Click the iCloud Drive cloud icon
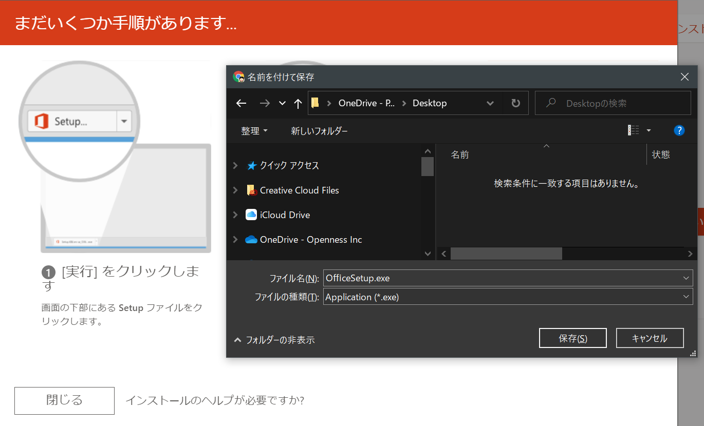Image resolution: width=704 pixels, height=426 pixels. point(251,215)
